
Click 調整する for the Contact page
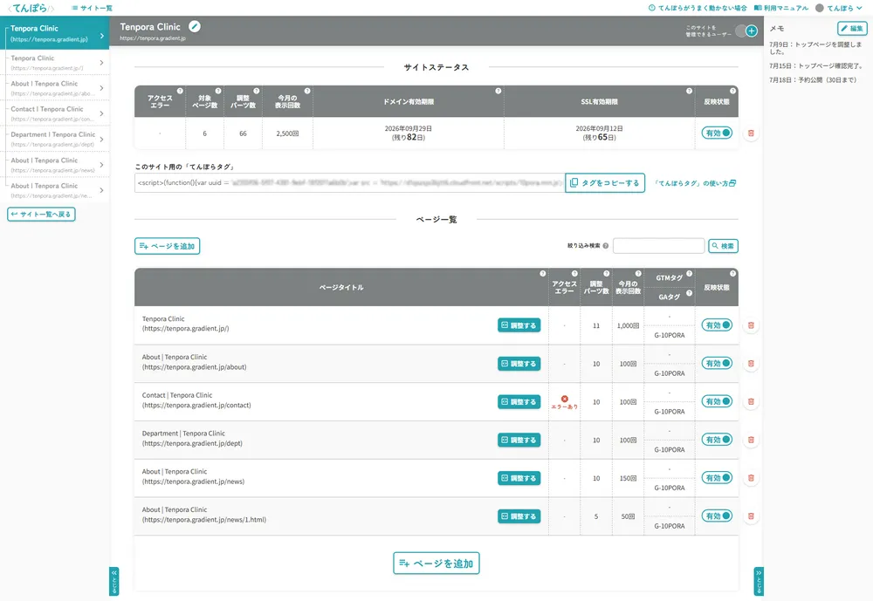(x=519, y=402)
